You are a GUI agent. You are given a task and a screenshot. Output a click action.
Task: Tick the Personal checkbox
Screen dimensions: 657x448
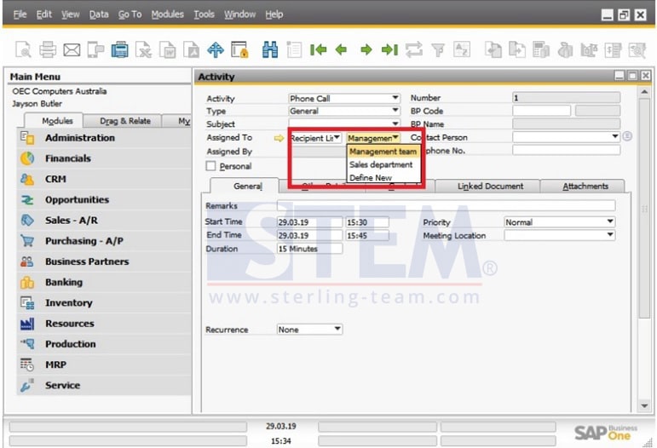tap(210, 166)
